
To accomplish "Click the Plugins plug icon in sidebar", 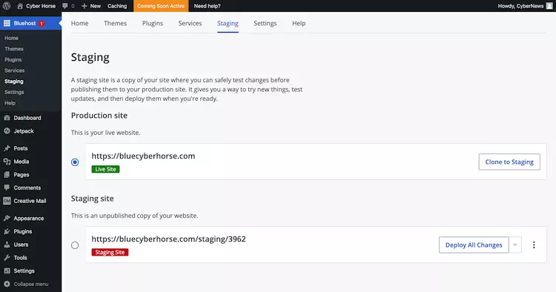I will [x=7, y=231].
